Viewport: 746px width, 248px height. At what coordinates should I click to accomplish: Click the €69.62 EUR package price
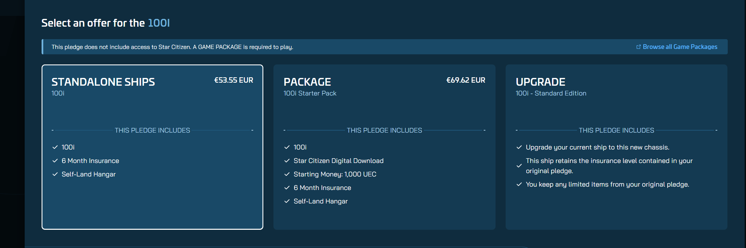pyautogui.click(x=465, y=80)
